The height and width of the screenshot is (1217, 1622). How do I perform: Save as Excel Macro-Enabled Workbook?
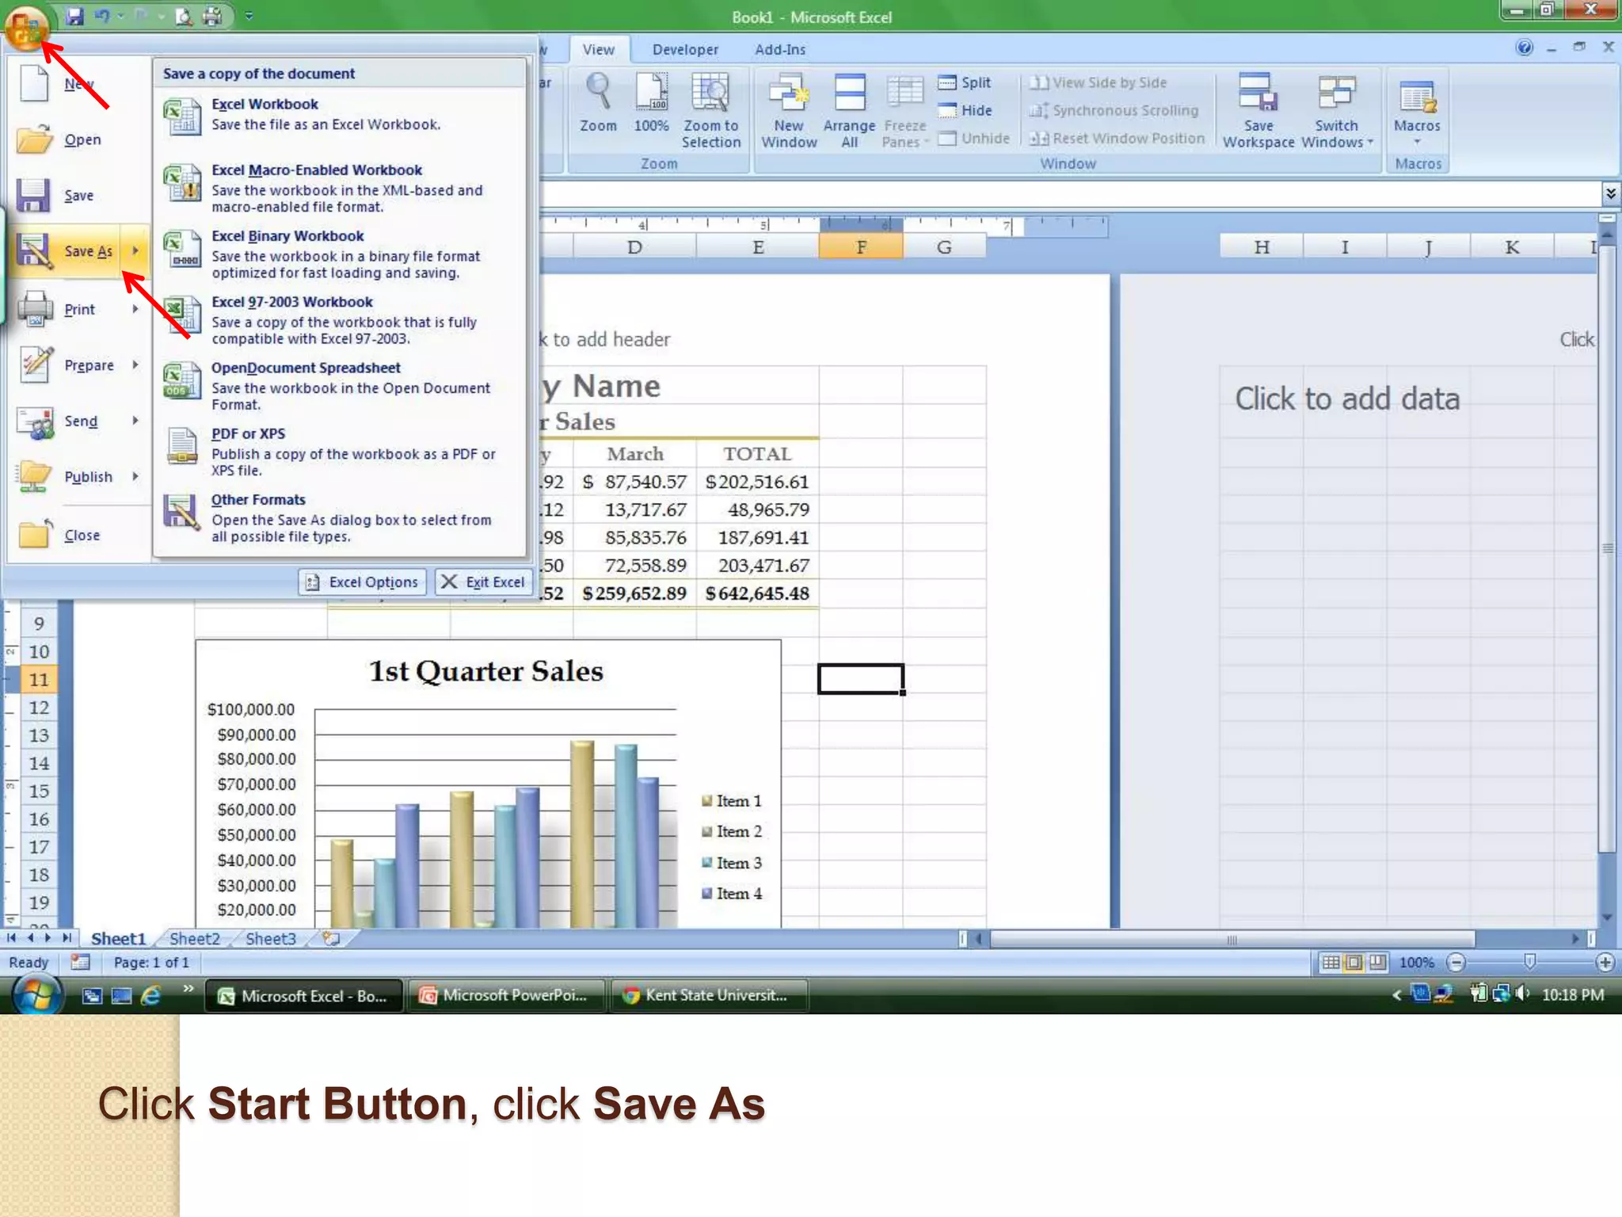[341, 189]
